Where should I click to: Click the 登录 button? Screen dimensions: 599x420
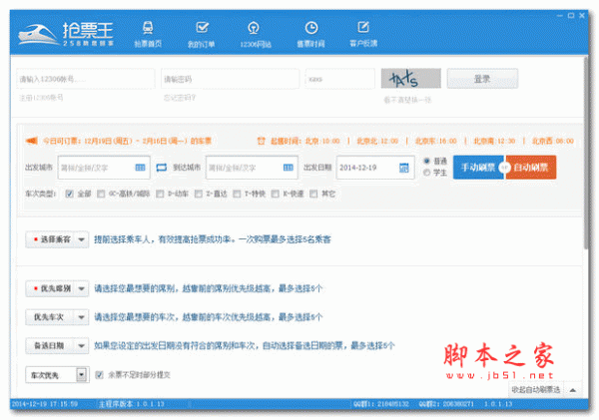(481, 79)
